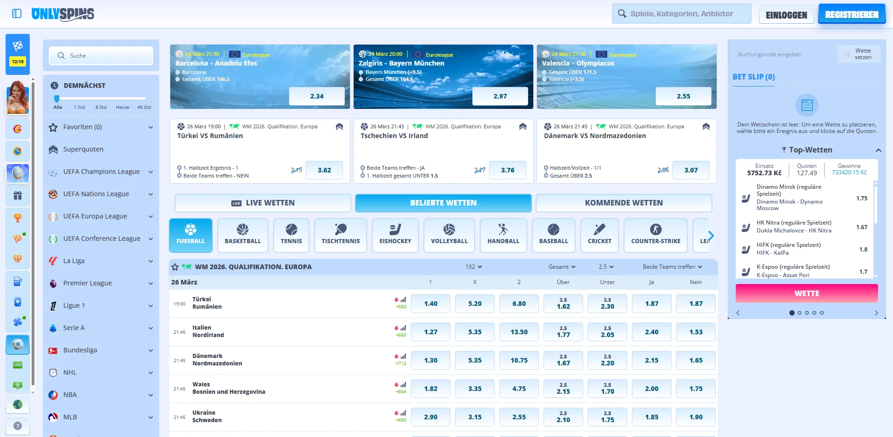Collapse the Top-Wetten panel

click(x=879, y=150)
